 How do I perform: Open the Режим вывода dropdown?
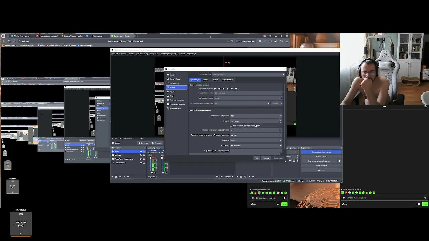tap(248, 74)
